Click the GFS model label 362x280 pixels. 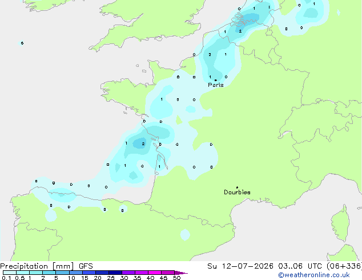pos(86,266)
